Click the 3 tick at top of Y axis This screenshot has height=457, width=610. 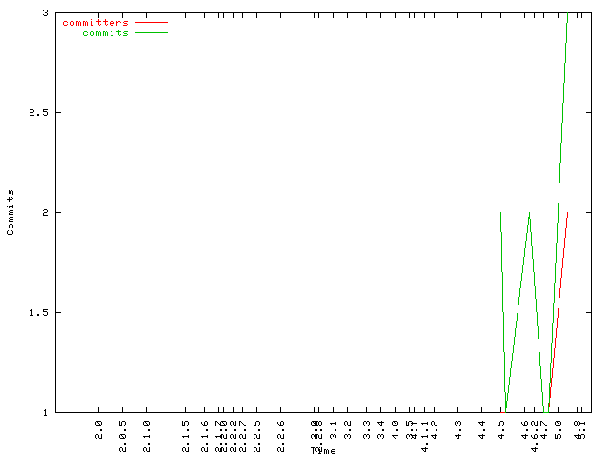46,12
